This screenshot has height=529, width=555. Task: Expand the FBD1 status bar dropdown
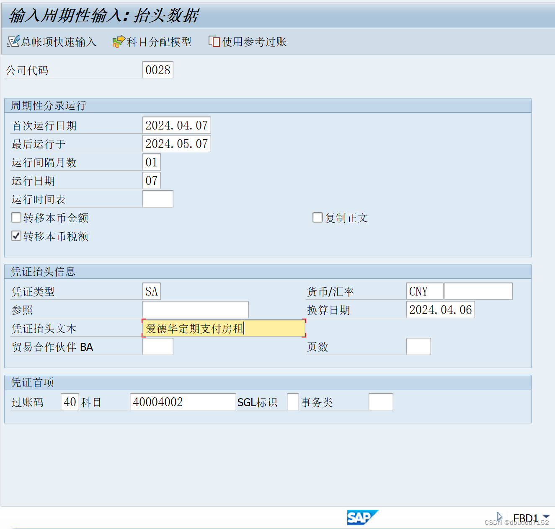(545, 517)
